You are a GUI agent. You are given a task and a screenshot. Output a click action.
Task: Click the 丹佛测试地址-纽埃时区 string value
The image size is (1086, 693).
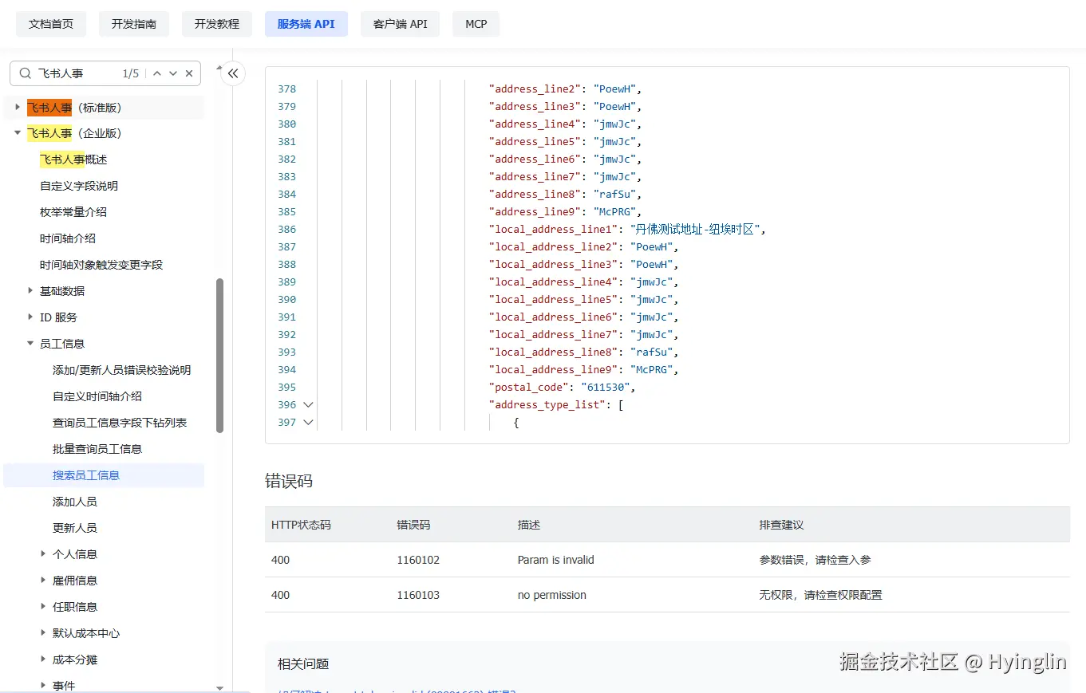(694, 230)
